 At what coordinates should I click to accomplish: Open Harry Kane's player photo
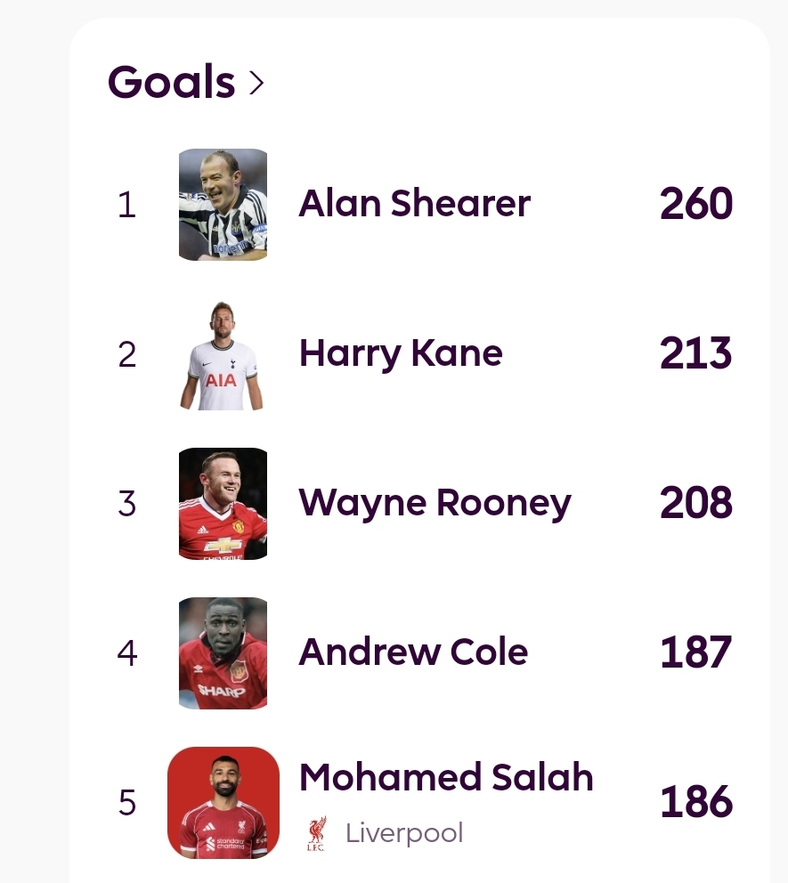[222, 355]
